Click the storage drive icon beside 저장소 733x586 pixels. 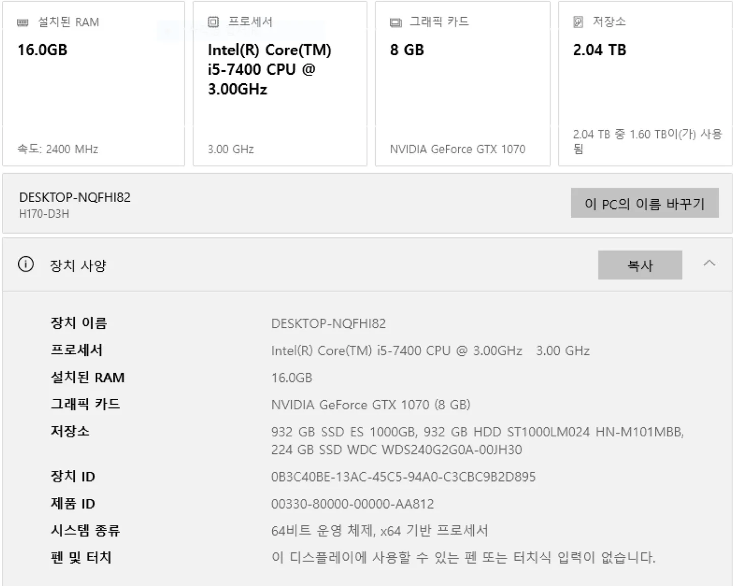pos(578,22)
